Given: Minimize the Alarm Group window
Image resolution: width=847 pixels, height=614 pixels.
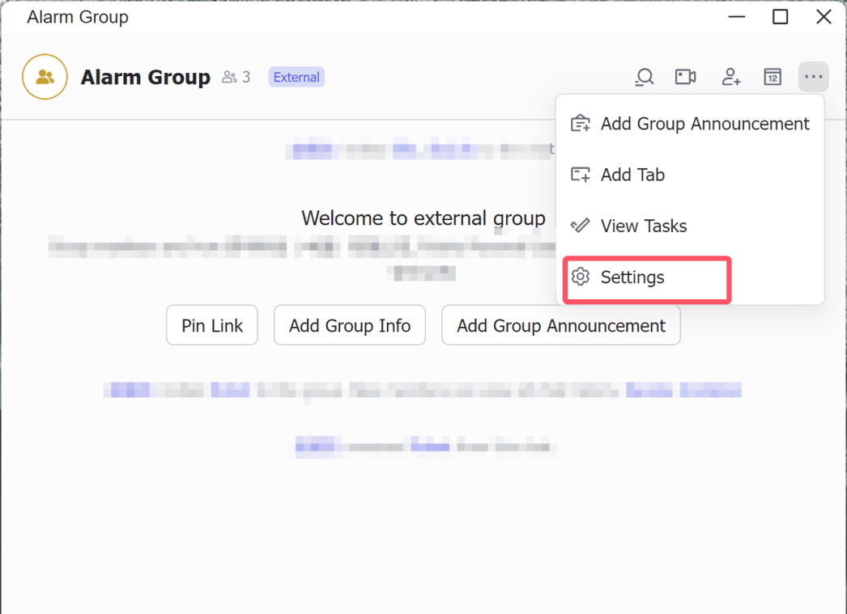Looking at the screenshot, I should pos(736,17).
